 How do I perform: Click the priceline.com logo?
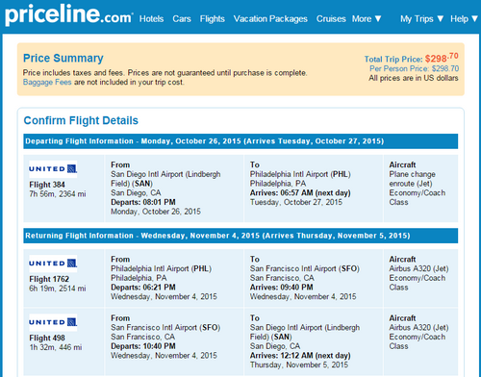pyautogui.click(x=68, y=15)
